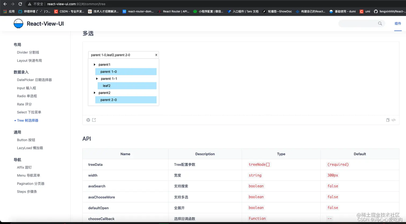The width and height of the screenshot is (406, 224).
Task: Open Input 输入框 in sidebar
Action: coord(26,88)
